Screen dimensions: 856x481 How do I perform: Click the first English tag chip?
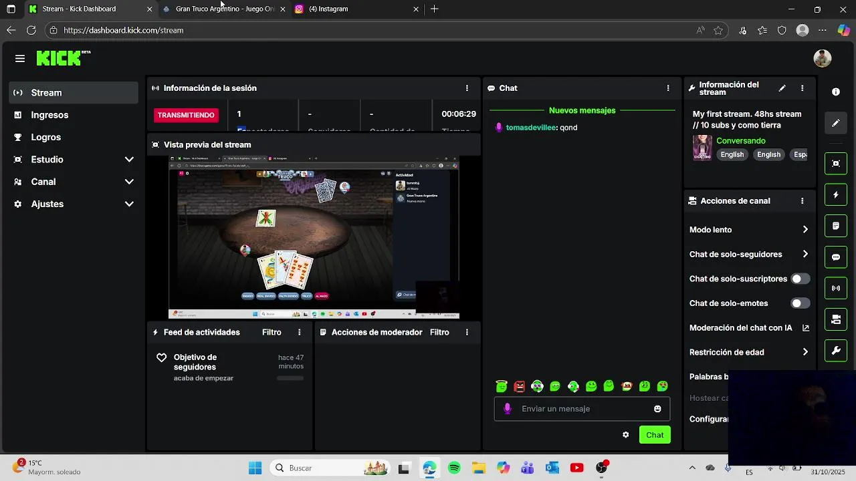pyautogui.click(x=732, y=154)
